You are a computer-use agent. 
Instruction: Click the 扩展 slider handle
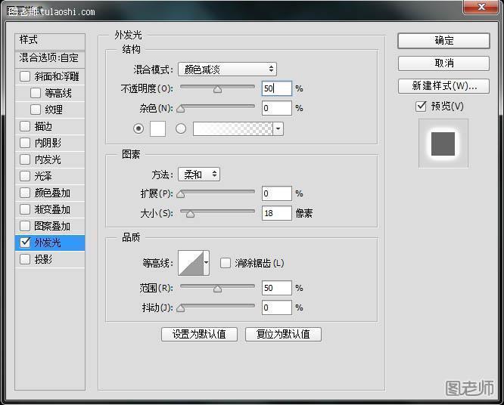point(181,194)
